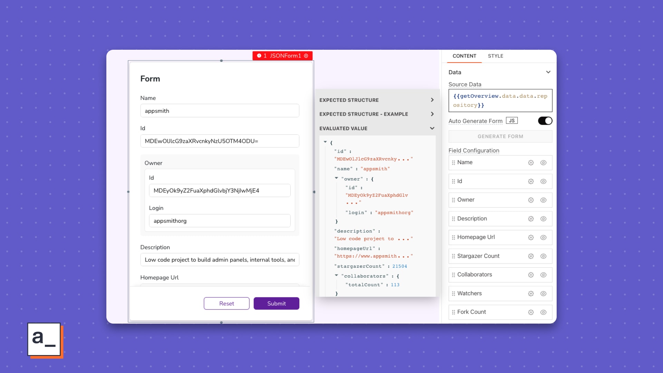The width and height of the screenshot is (663, 373).
Task: Switch to the STYLE tab
Action: coord(496,56)
